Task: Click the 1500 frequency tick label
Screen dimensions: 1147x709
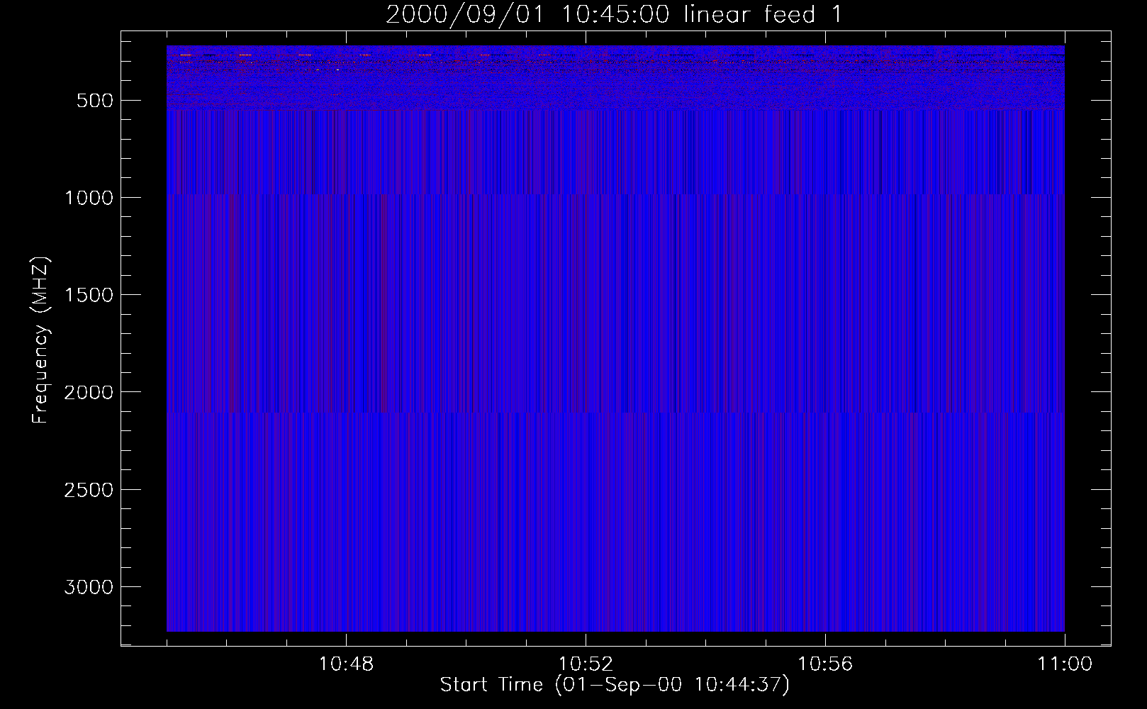Action: 89,295
